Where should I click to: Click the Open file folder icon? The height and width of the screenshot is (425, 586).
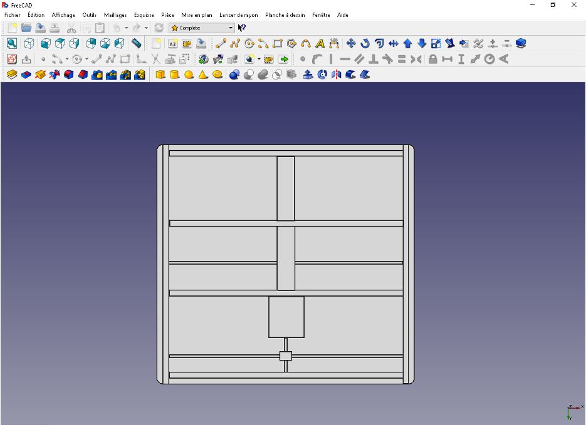click(x=26, y=28)
